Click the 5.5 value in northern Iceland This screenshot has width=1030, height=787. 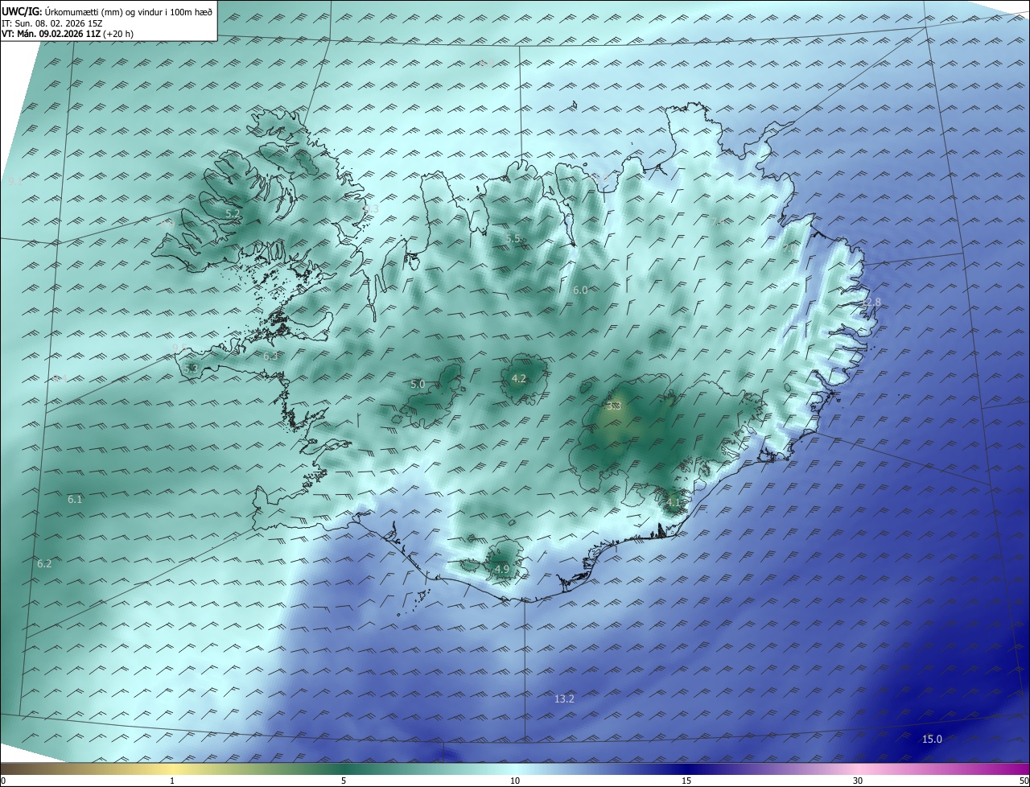click(513, 239)
